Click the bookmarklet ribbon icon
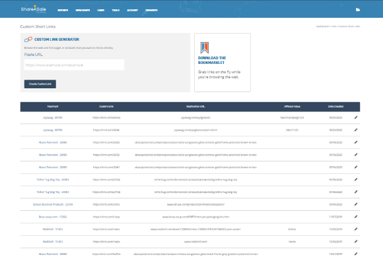383x257 pixels. [x=205, y=47]
